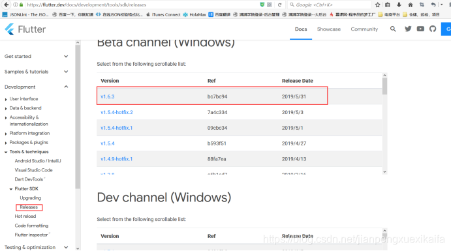Open Hot reload sidebar link
Viewport: 451px width, 251px height.
(25, 216)
